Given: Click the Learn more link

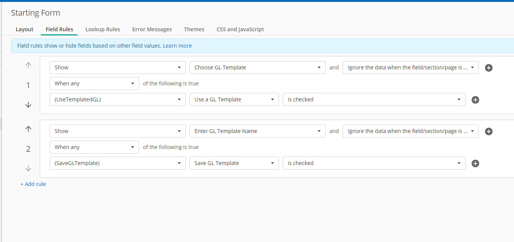Looking at the screenshot, I should pos(177,46).
